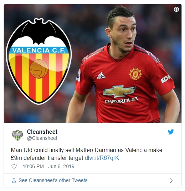Click the bat emblem atop Valencia crest
The image size is (185, 191).
point(39,31)
